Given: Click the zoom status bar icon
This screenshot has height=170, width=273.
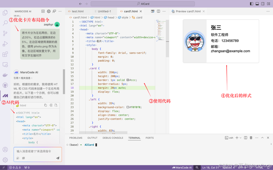Looking at the screenshot, I should [197, 167].
